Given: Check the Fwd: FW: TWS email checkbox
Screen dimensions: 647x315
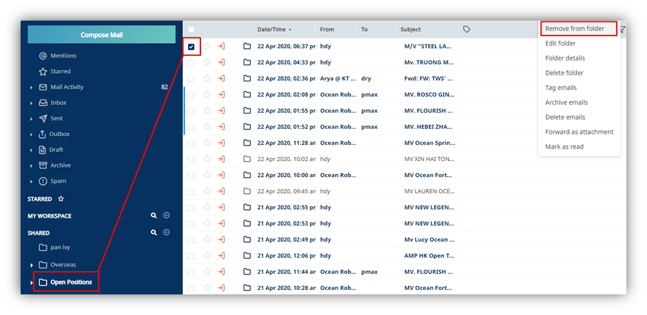Looking at the screenshot, I should [x=191, y=79].
